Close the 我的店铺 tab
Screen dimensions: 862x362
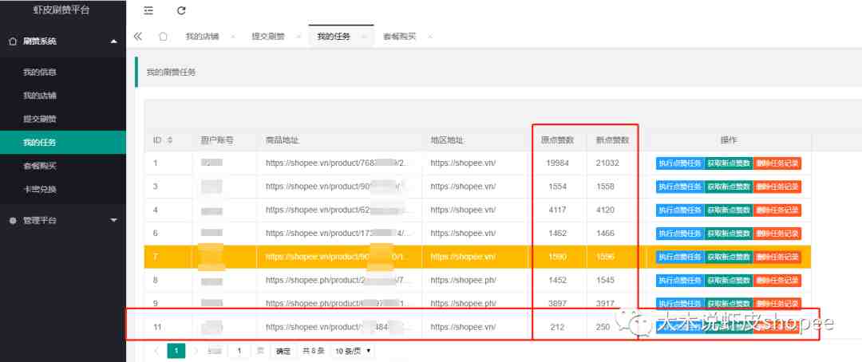[x=234, y=37]
